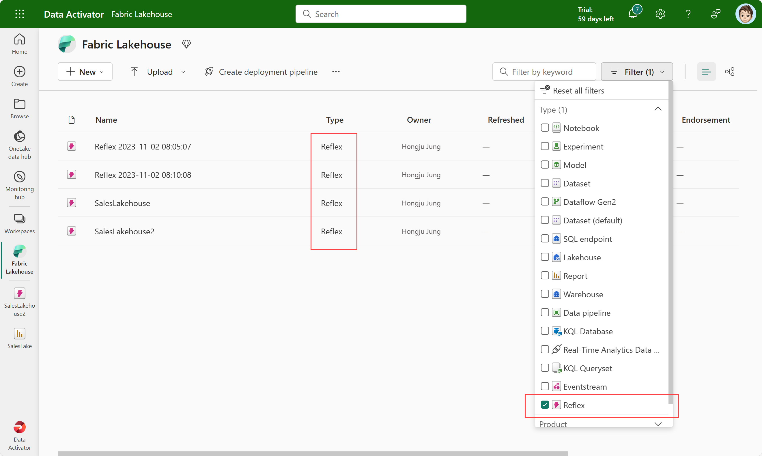The image size is (762, 456).
Task: Sort by the Name column header
Action: pos(106,119)
